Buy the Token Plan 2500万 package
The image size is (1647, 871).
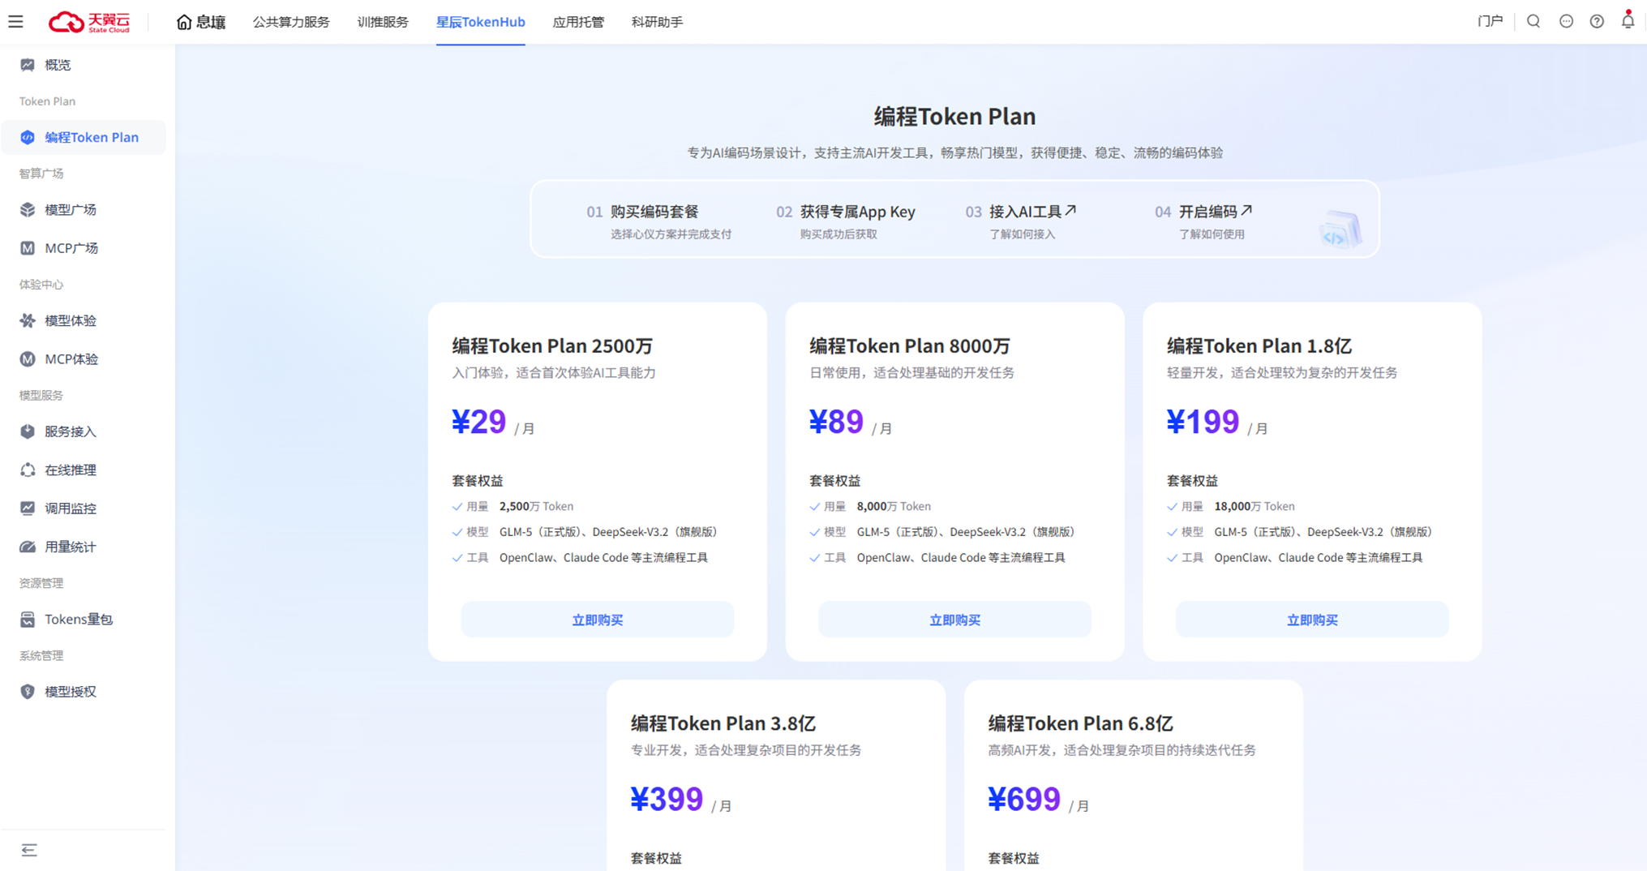pos(598,620)
